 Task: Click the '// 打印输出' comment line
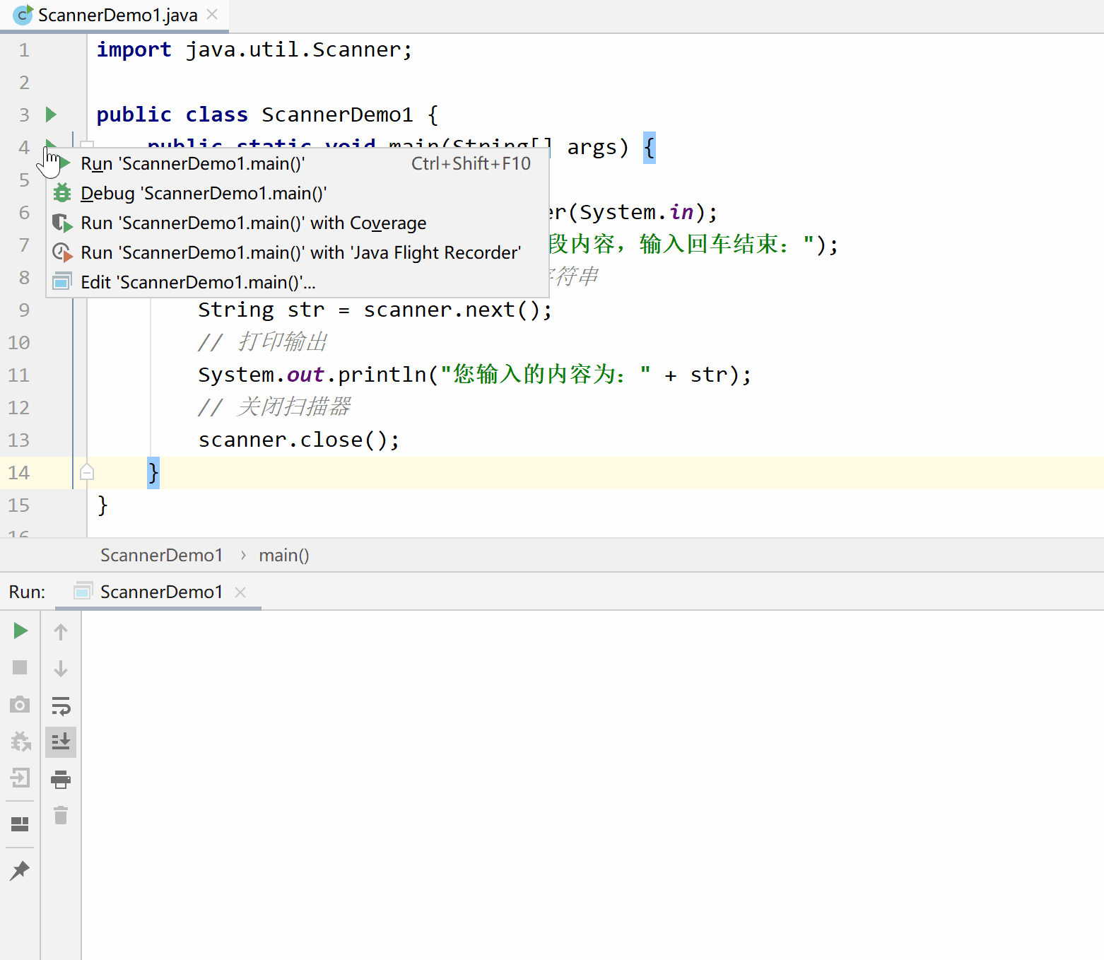(263, 342)
